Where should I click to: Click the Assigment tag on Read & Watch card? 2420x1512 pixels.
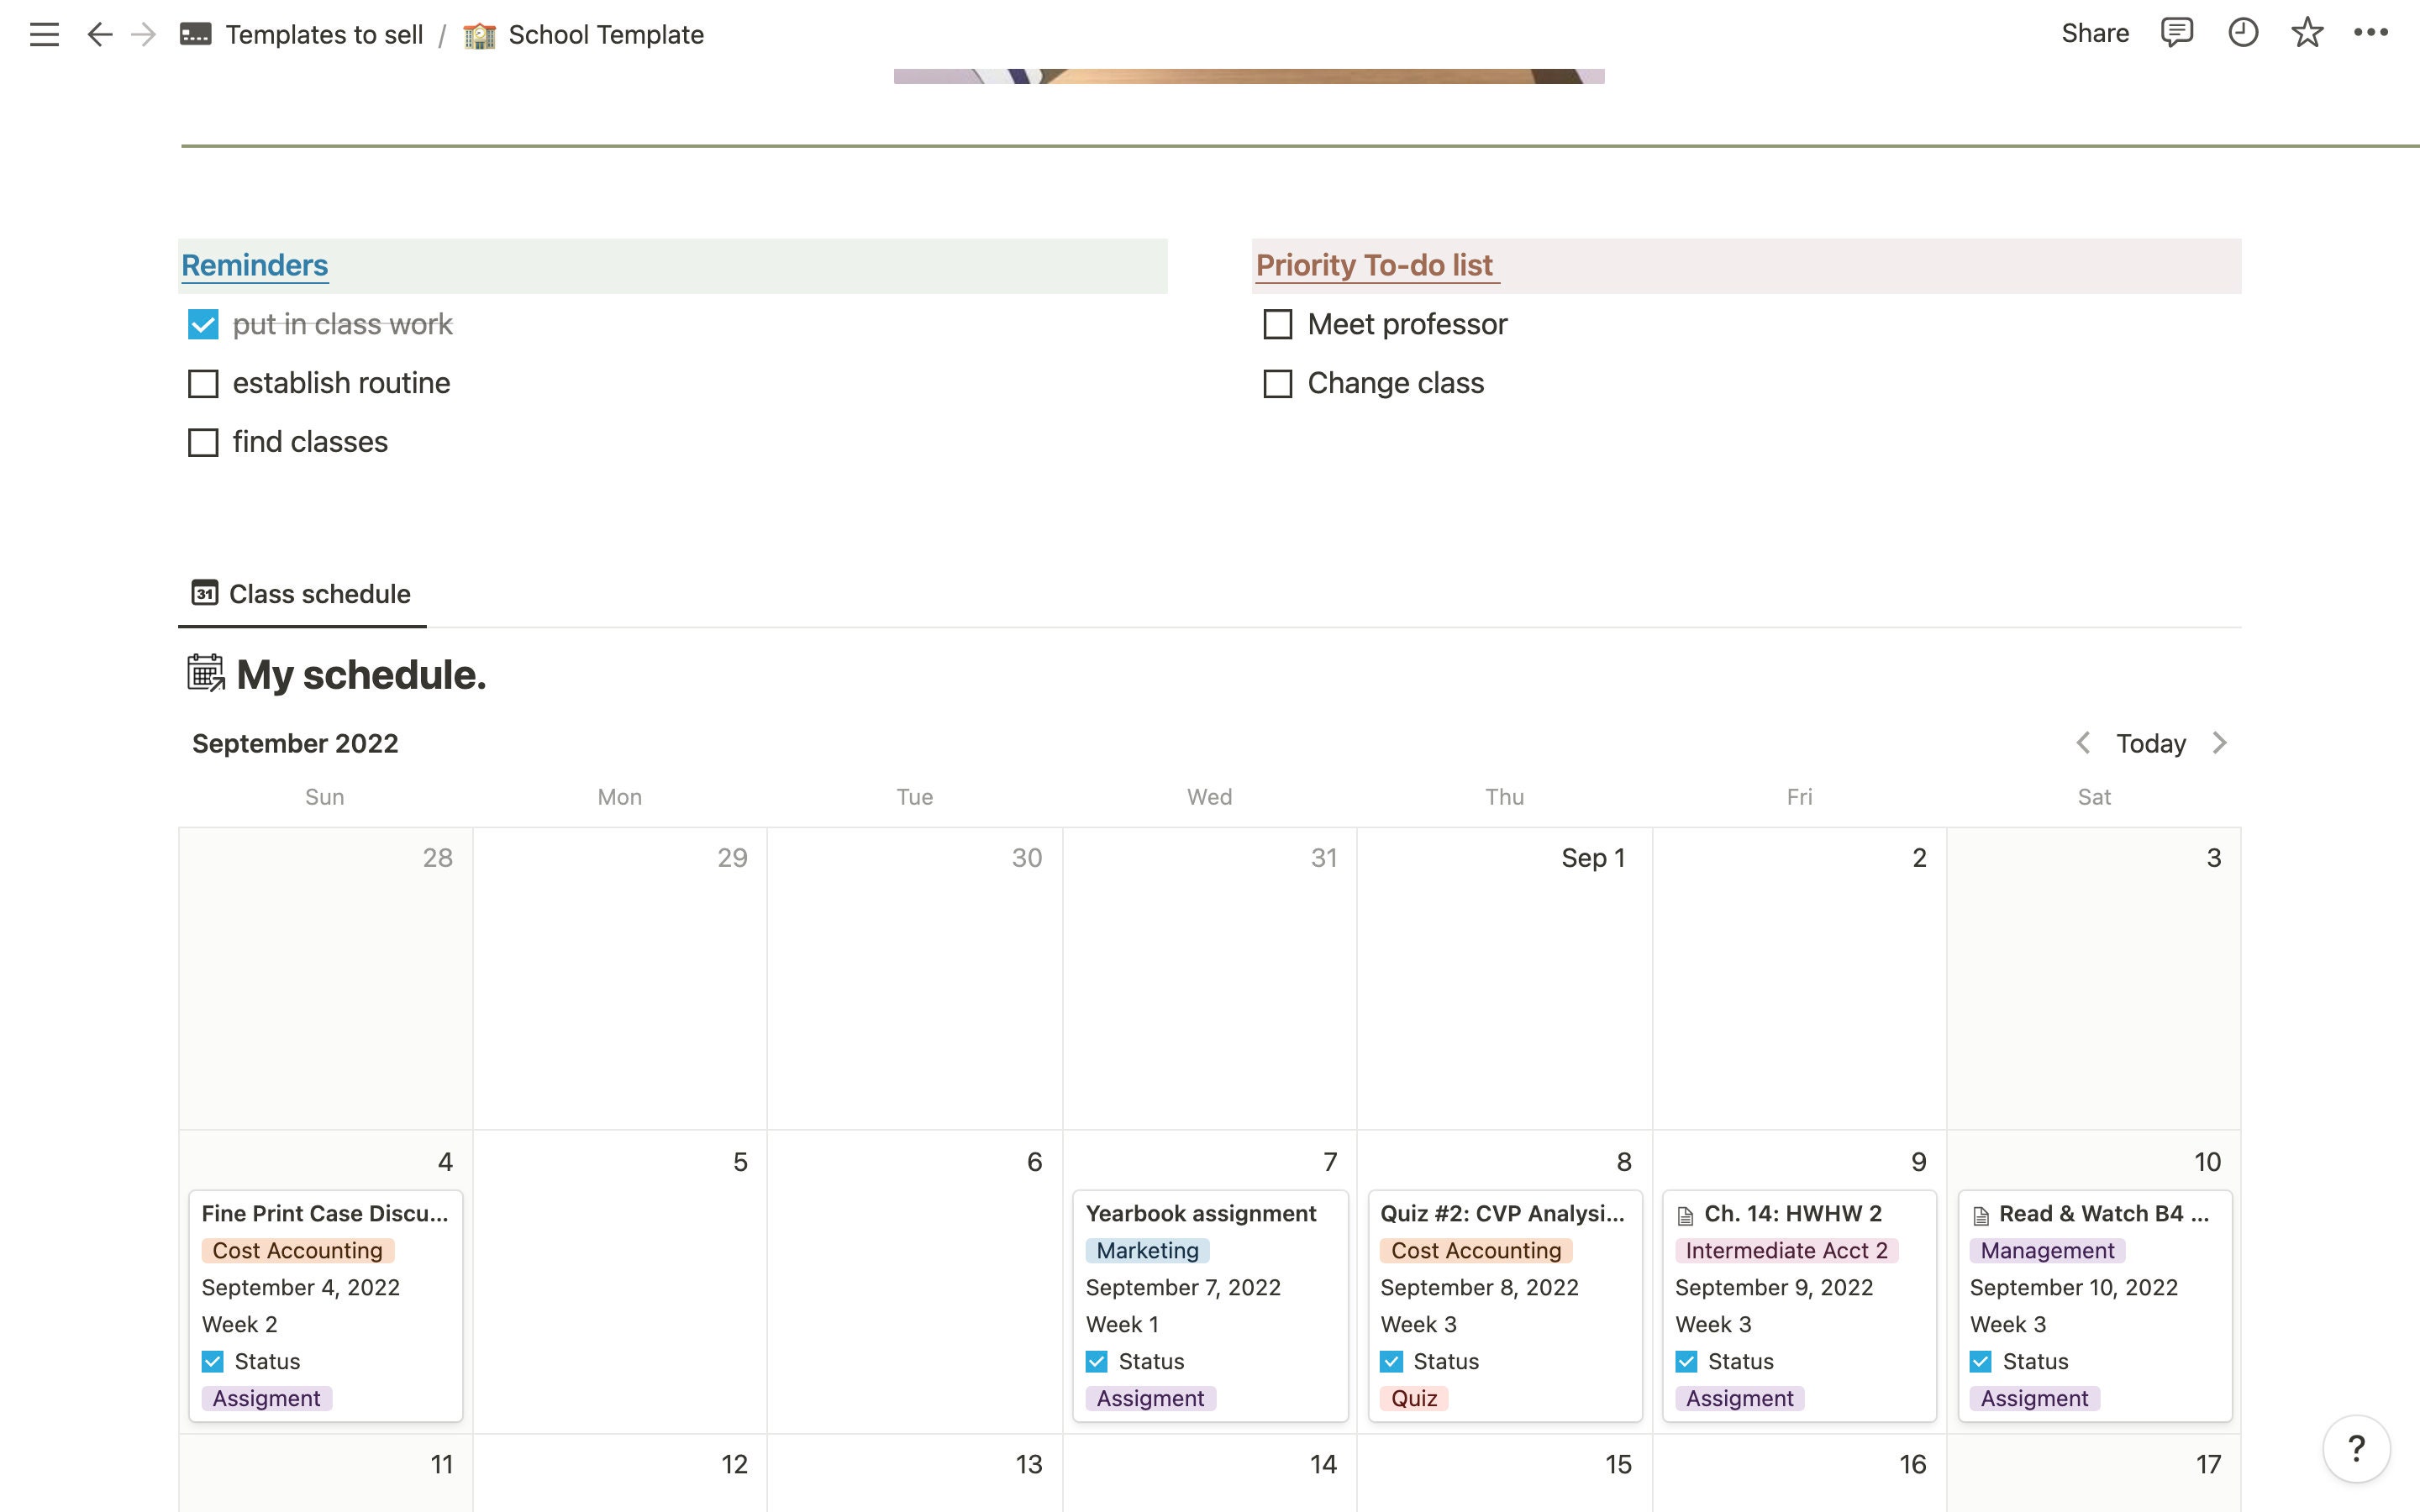pos(2034,1399)
